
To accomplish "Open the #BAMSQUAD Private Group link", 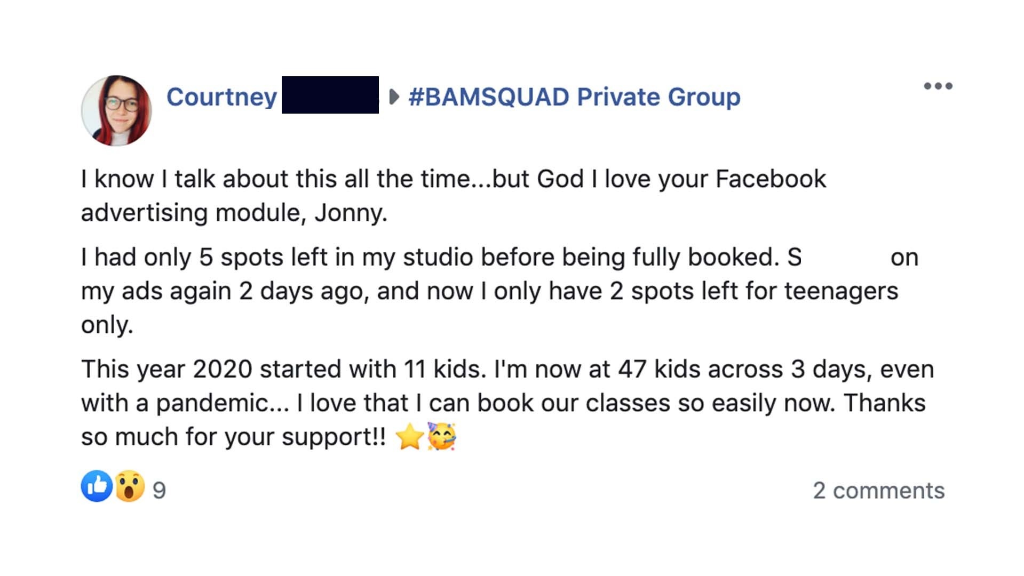I will [574, 97].
